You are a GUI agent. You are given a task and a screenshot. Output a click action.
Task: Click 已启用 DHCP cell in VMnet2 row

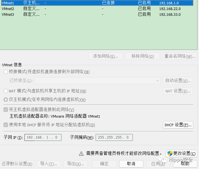tap(144, 9)
